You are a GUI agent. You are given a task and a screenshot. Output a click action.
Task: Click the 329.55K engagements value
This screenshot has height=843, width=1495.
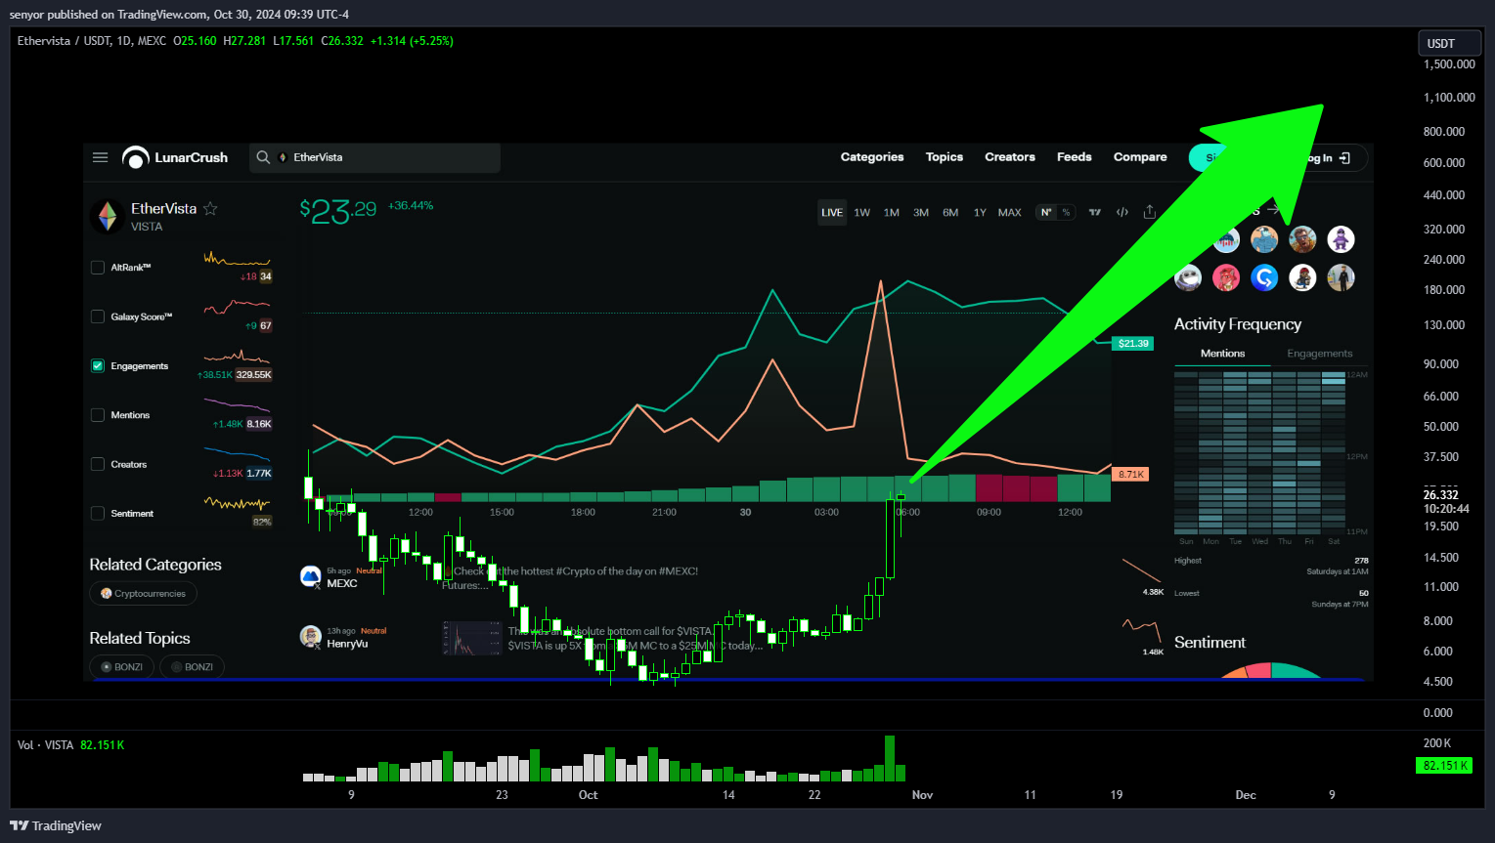254,375
